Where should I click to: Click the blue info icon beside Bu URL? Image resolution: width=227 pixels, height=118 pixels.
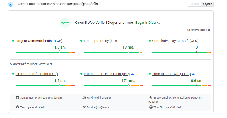[185, 4]
